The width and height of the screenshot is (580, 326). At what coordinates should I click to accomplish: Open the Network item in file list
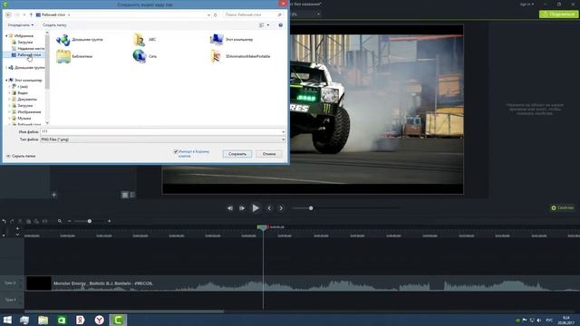pyautogui.click(x=145, y=56)
